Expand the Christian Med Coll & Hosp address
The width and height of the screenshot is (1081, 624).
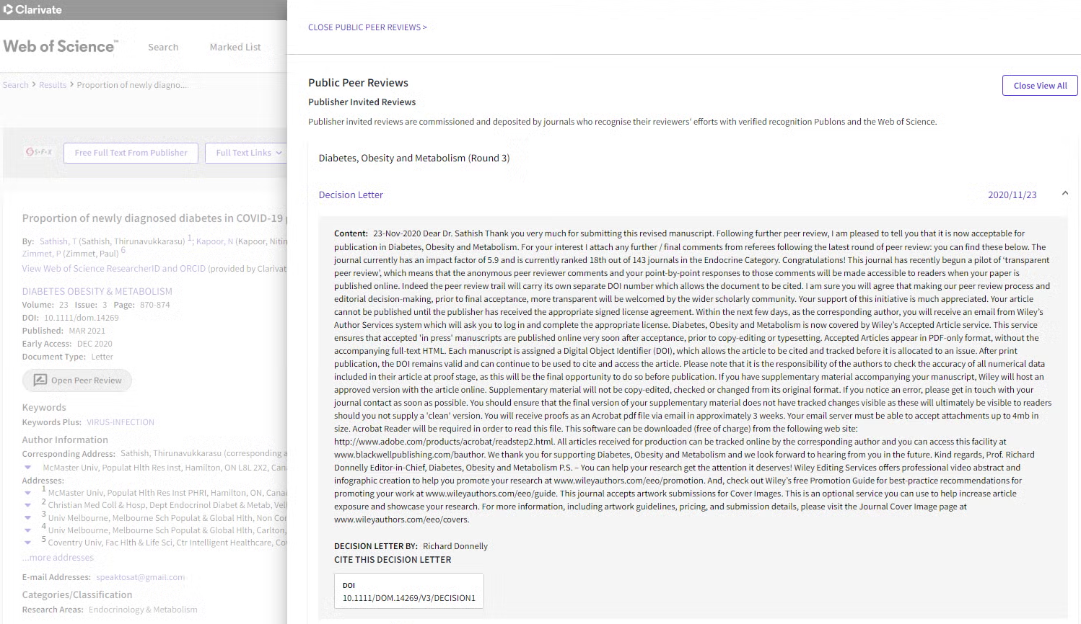[x=27, y=505]
